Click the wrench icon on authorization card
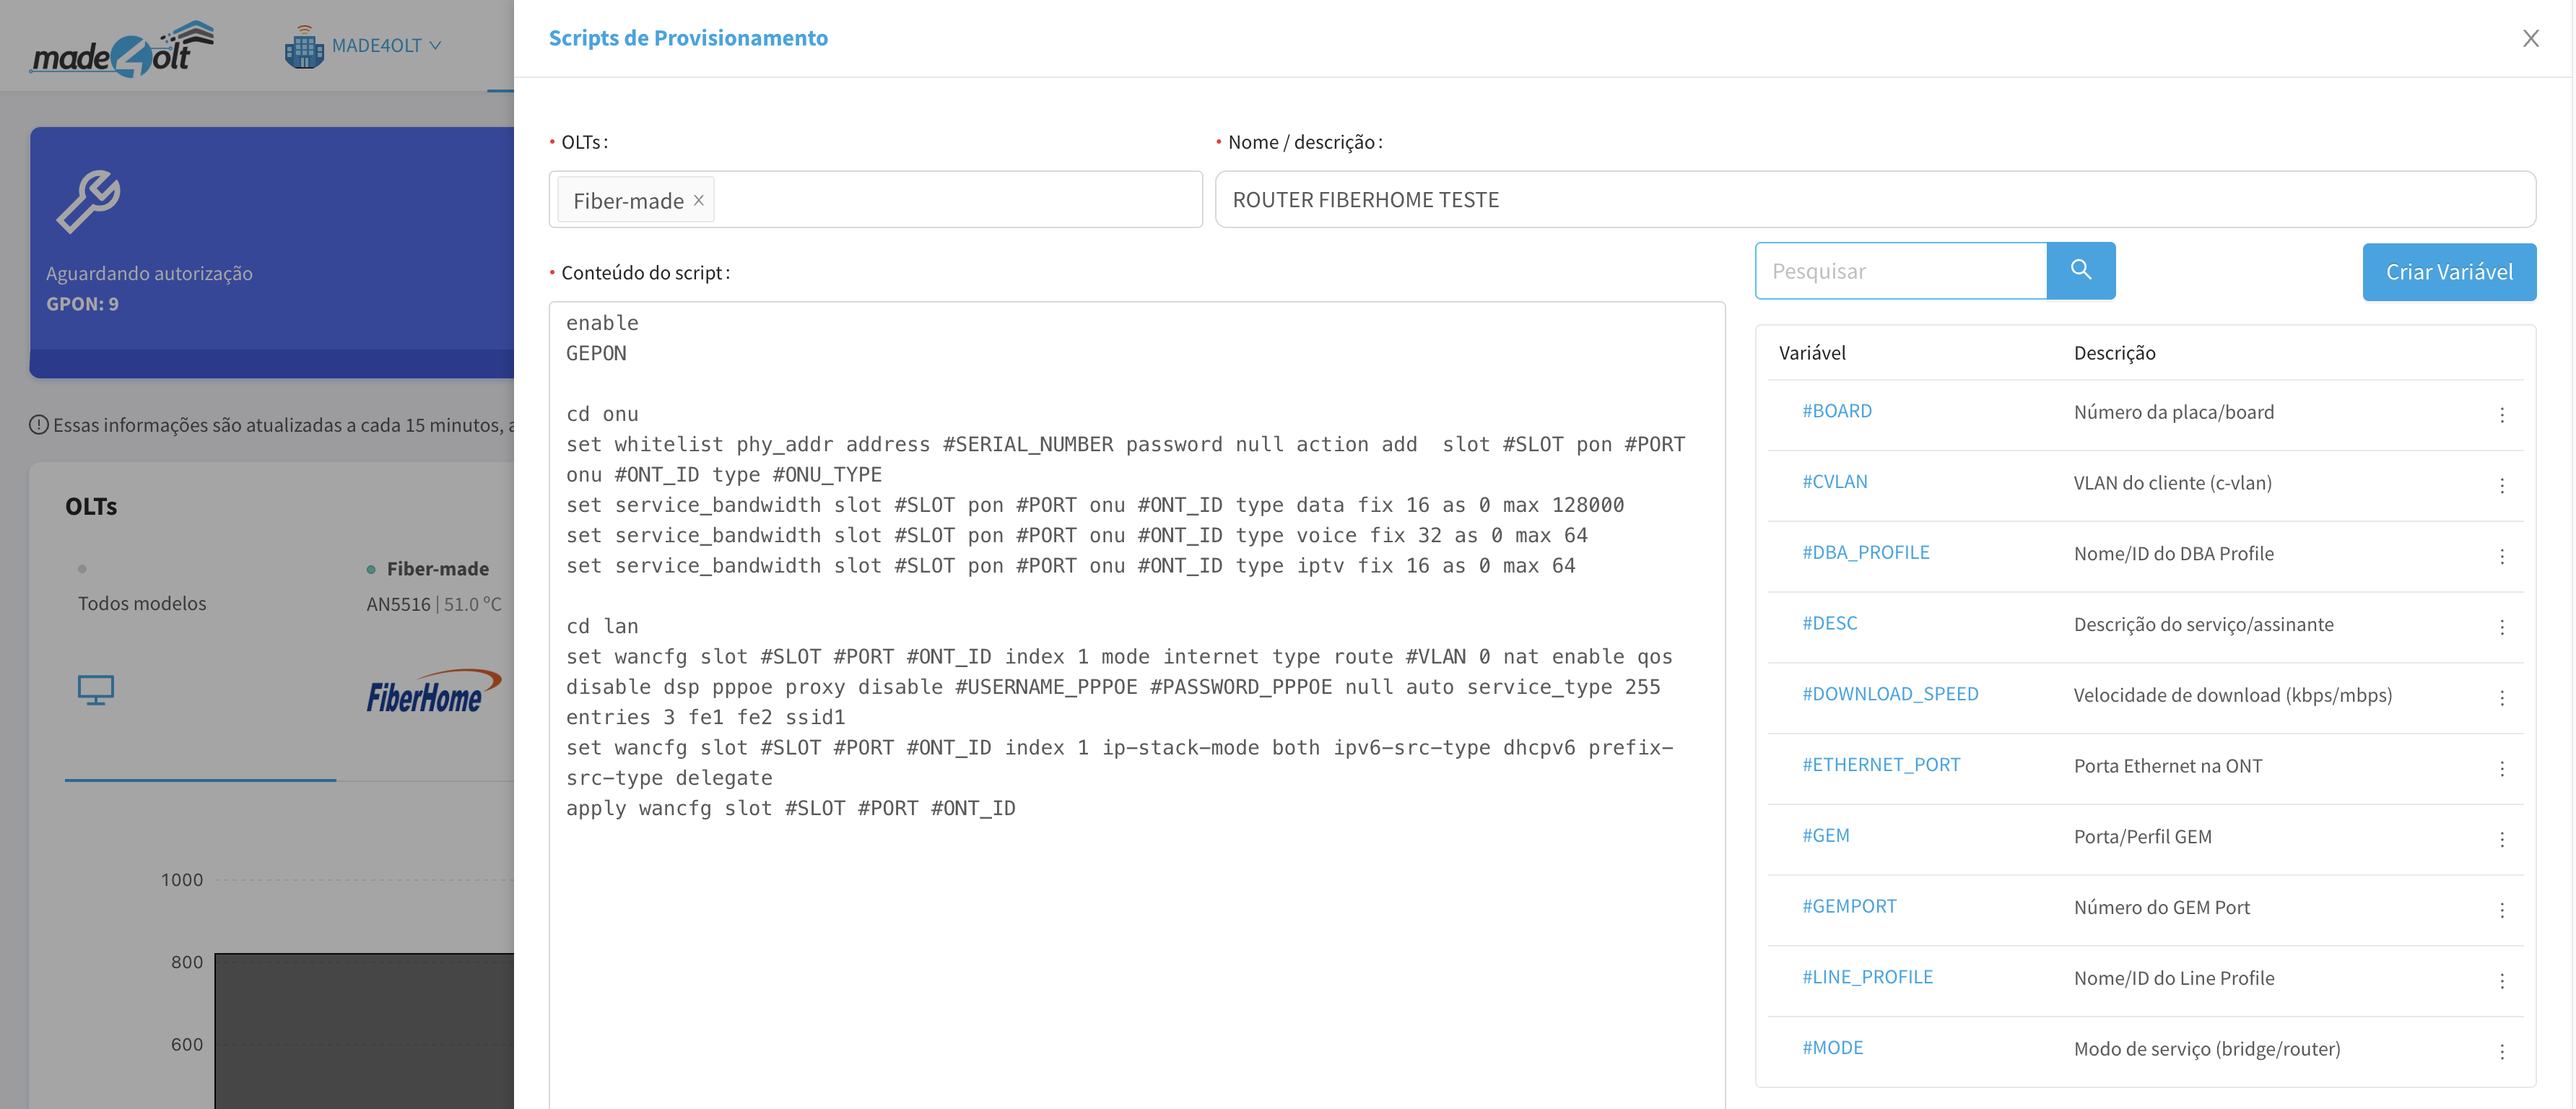Image resolution: width=2576 pixels, height=1109 pixels. coord(88,201)
